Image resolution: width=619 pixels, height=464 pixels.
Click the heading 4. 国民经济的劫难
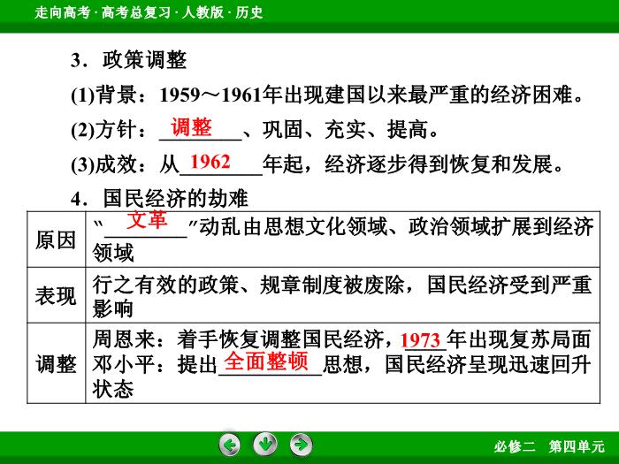click(159, 198)
